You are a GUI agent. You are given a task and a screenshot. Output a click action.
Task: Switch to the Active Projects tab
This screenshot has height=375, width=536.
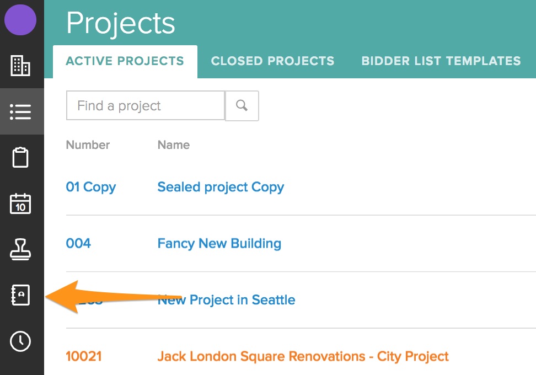coord(125,61)
